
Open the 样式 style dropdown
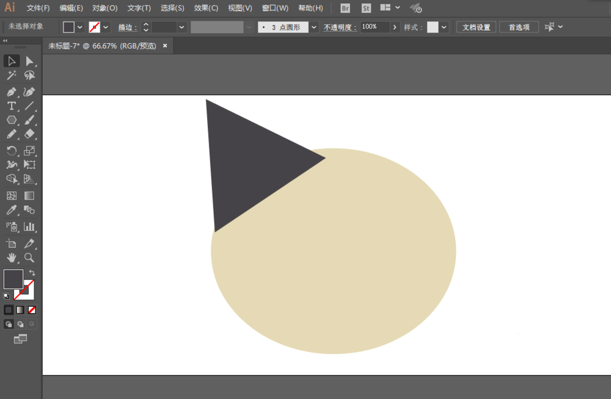(x=444, y=27)
